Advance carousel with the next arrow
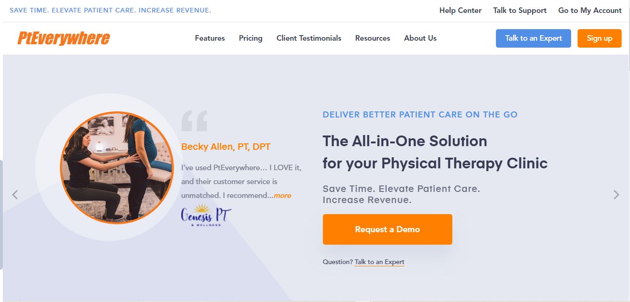 pyautogui.click(x=616, y=195)
